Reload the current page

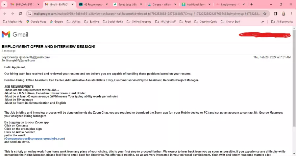tap(20, 13)
